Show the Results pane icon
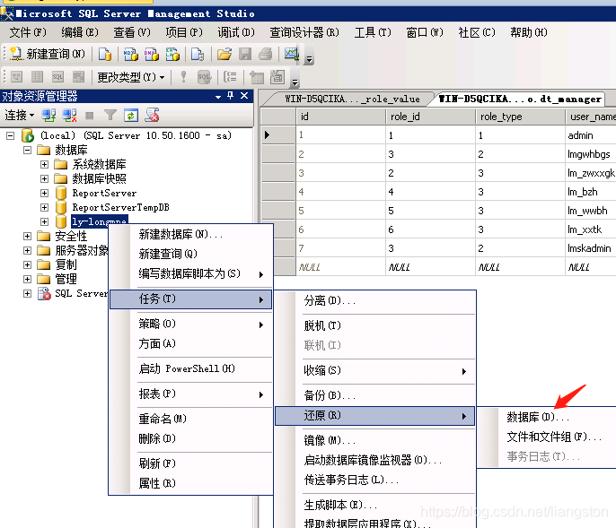The height and width of the screenshot is (528, 616). point(79,76)
